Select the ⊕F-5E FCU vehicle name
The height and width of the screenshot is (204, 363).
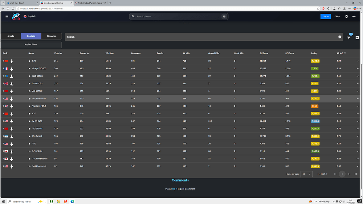[x=37, y=151]
